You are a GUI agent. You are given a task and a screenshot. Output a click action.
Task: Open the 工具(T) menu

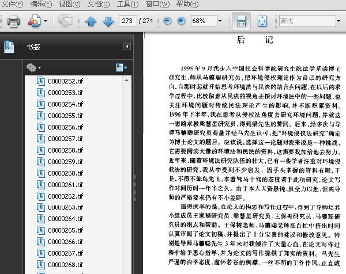(x=127, y=4)
